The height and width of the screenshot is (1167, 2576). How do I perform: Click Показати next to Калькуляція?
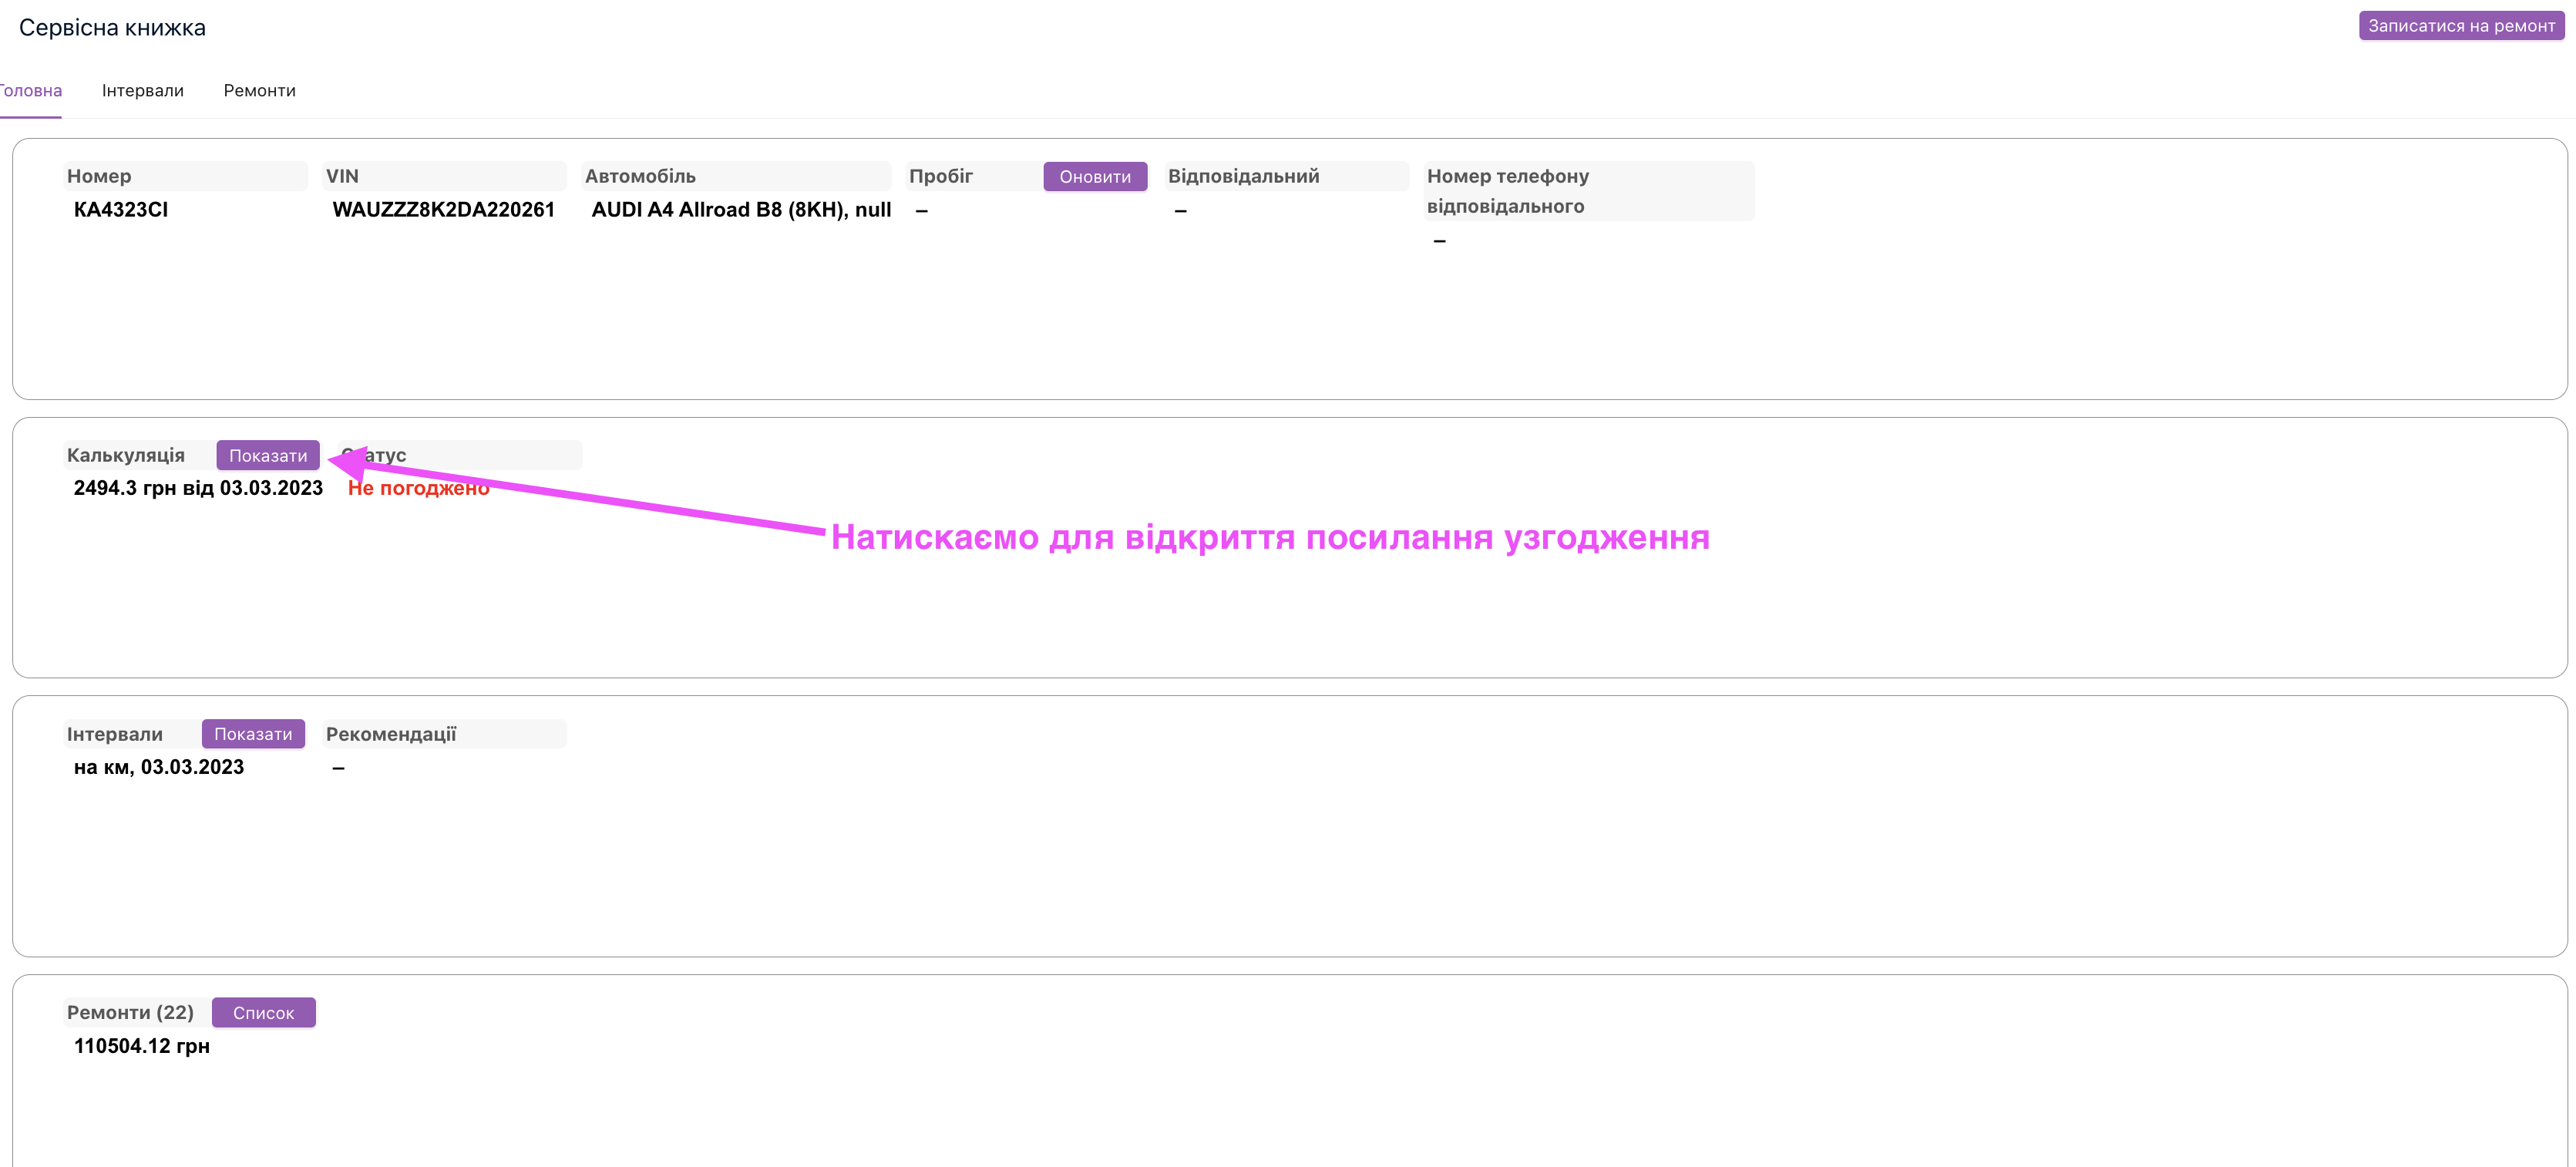(268, 456)
